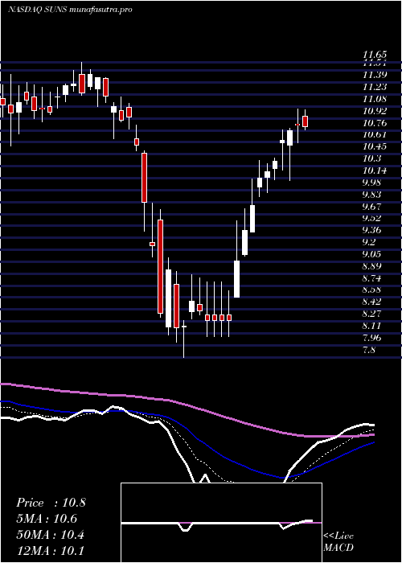This screenshot has height=563, width=402.
Task: Click the 10.45 price axis label
Action: [375, 146]
